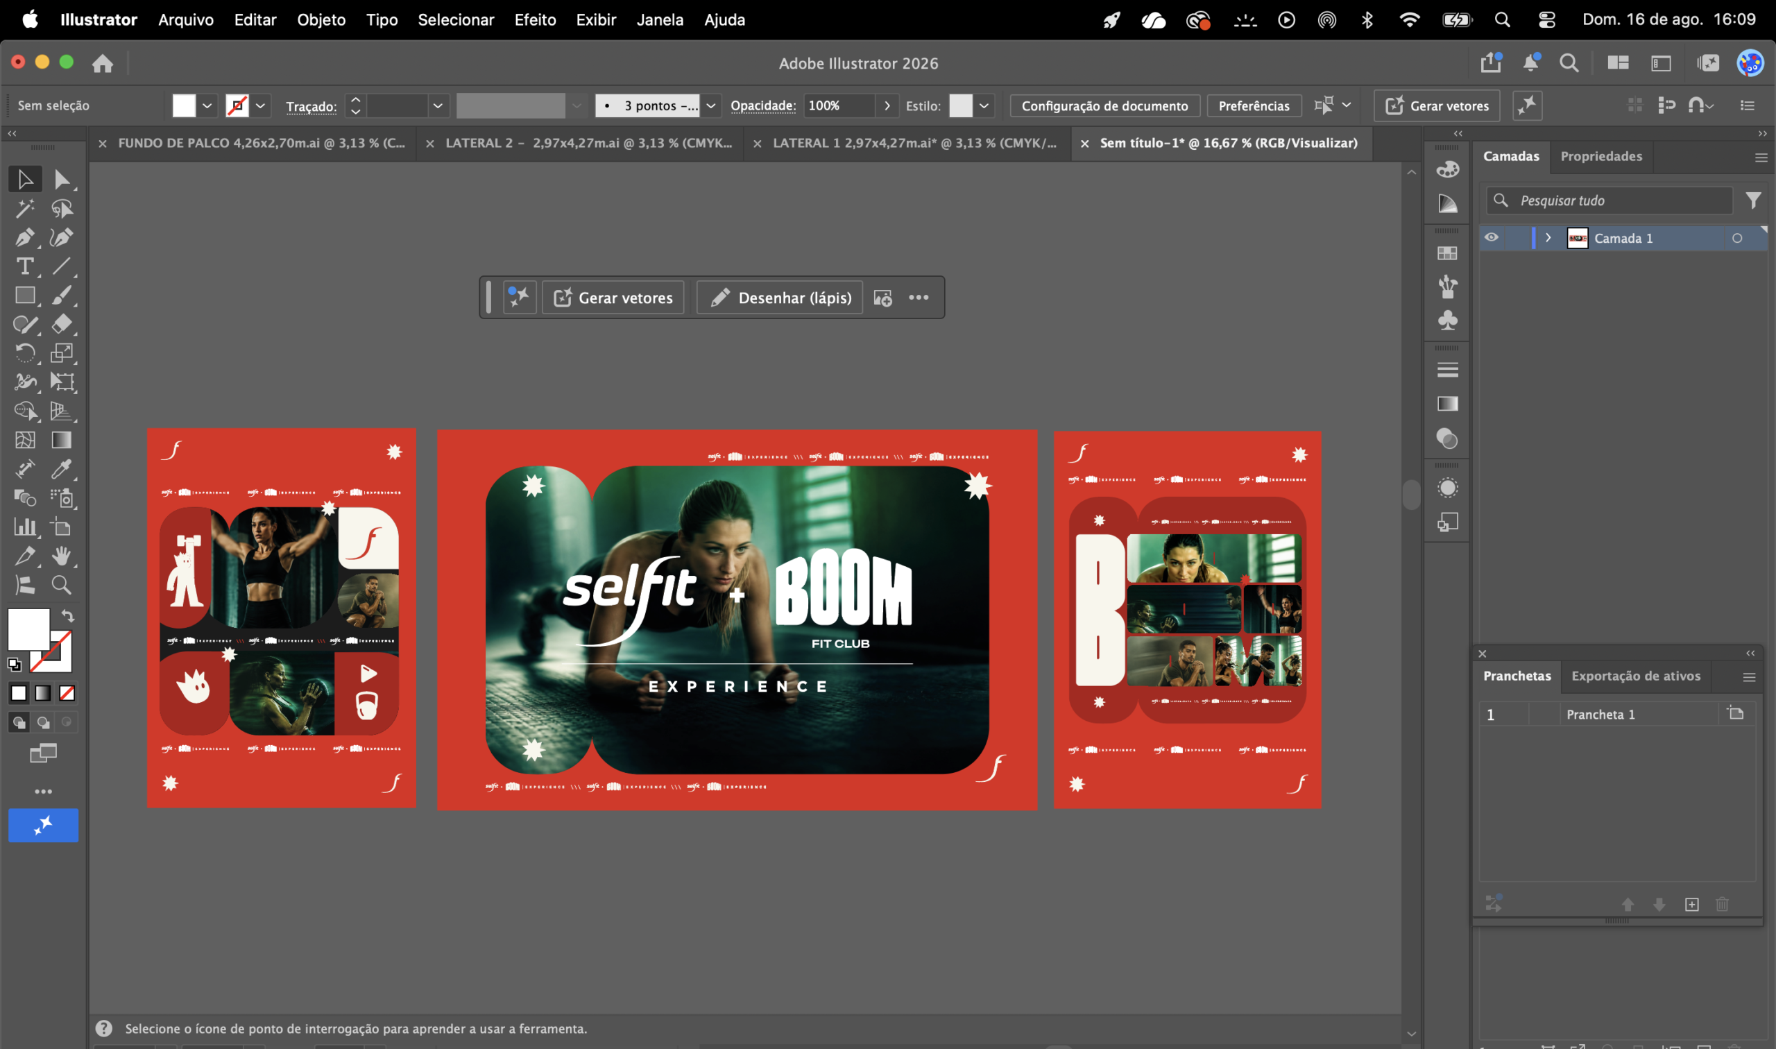Enable Draw Normal mode
Viewport: 1776px width, 1049px height.
[19, 722]
